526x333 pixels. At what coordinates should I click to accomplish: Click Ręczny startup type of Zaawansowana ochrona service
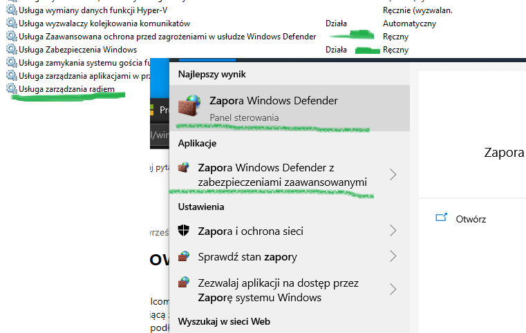396,37
